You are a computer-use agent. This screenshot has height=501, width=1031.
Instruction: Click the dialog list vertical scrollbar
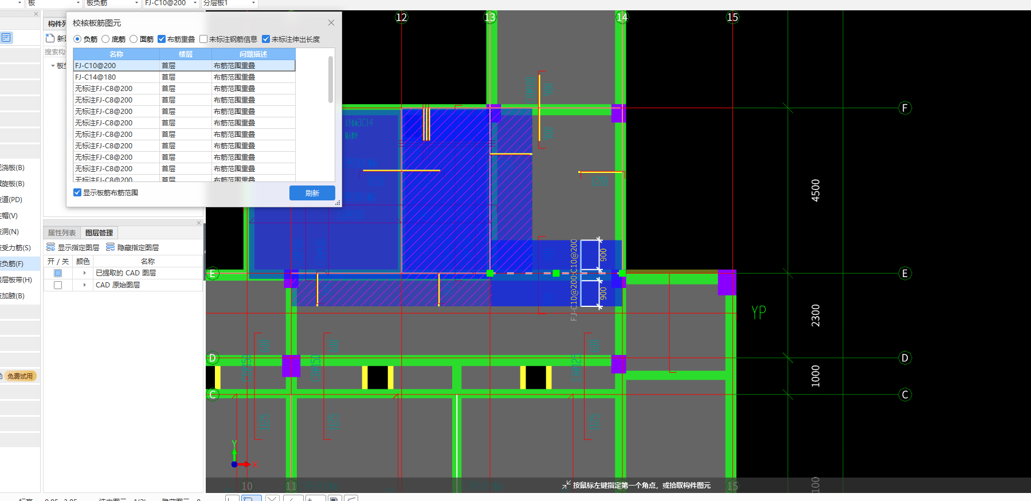point(331,80)
